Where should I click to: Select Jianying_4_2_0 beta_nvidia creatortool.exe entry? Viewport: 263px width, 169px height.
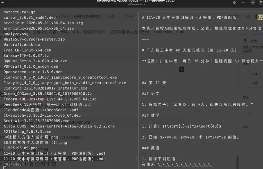pos(65,83)
